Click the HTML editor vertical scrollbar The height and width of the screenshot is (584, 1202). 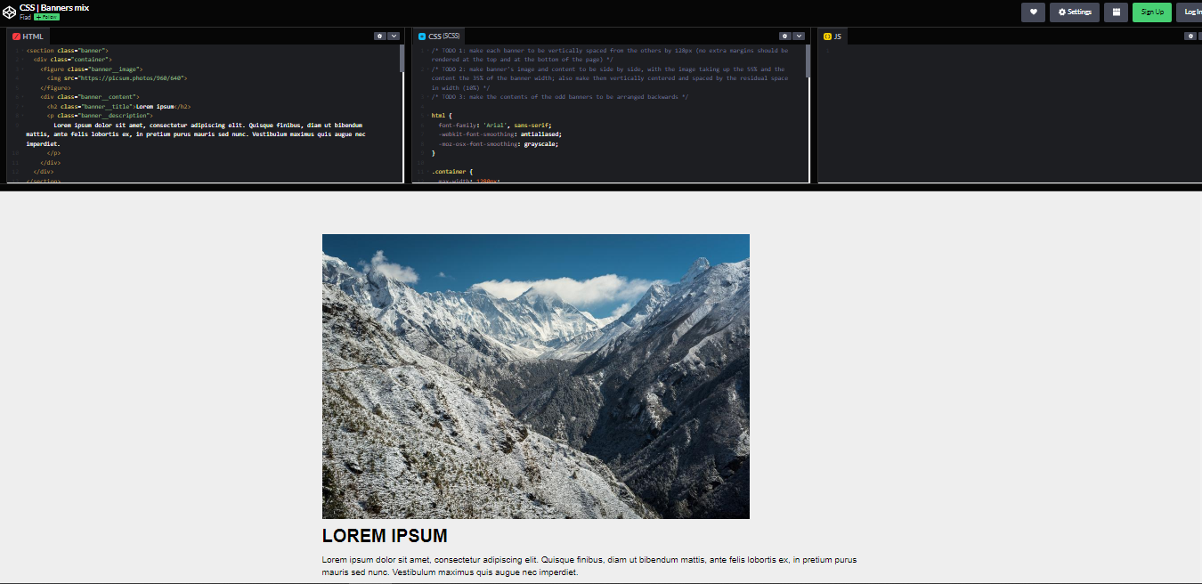pos(402,59)
